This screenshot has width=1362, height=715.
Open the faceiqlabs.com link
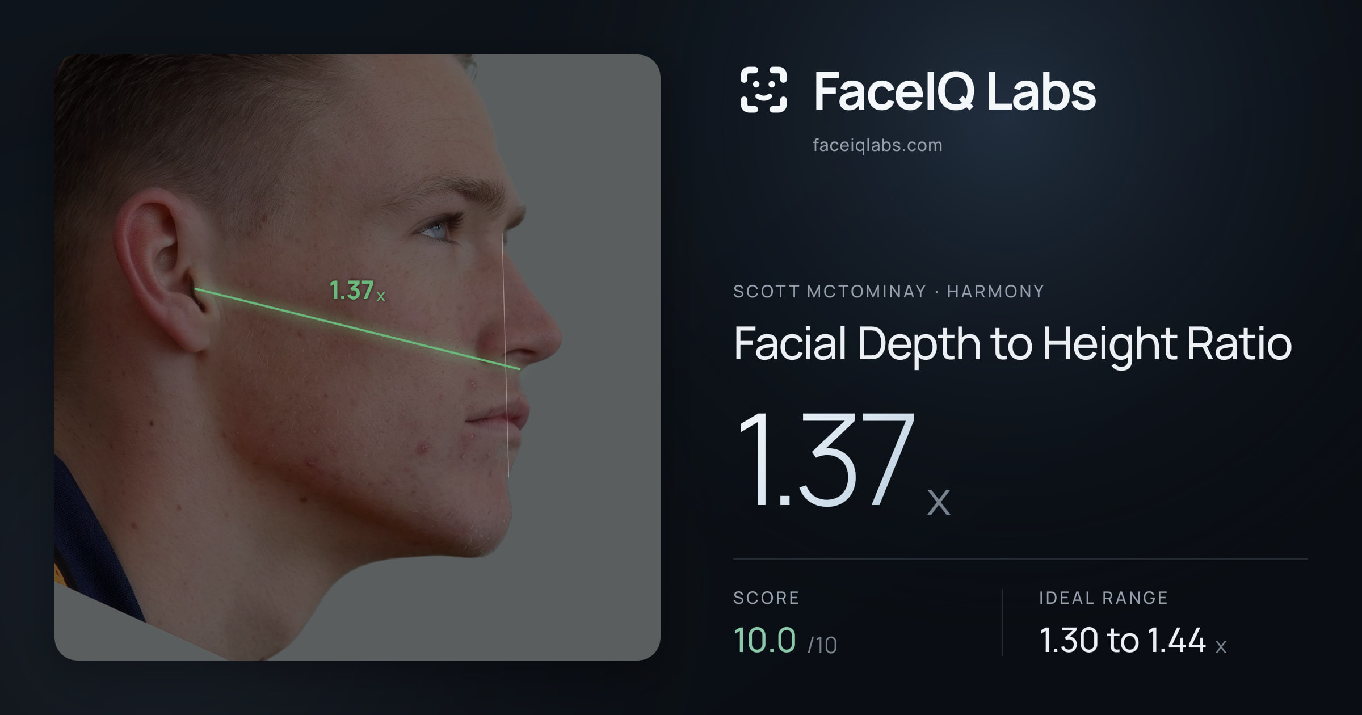tap(877, 145)
